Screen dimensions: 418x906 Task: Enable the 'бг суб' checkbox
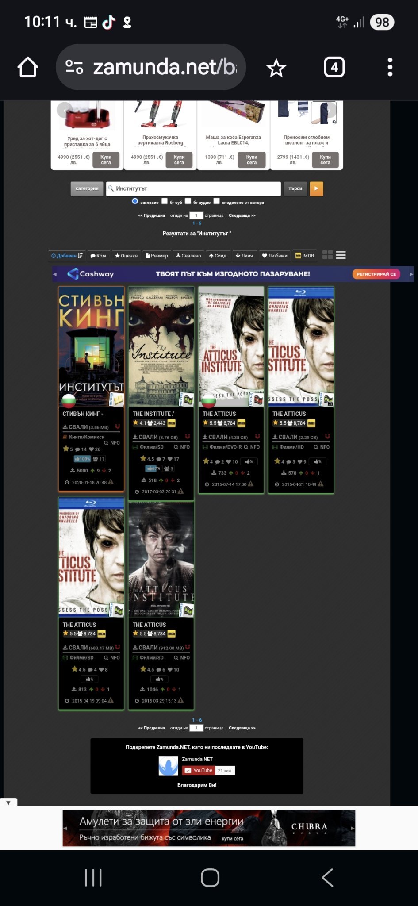click(165, 201)
